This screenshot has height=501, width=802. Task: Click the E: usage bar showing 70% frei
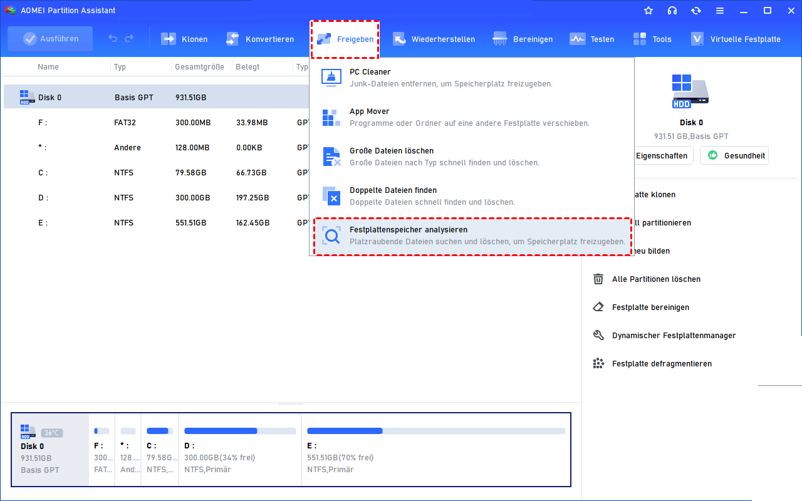click(x=436, y=431)
